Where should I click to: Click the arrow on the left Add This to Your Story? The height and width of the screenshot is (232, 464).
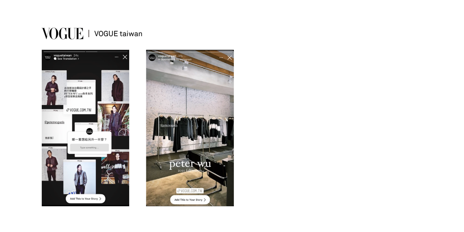pyautogui.click(x=100, y=199)
